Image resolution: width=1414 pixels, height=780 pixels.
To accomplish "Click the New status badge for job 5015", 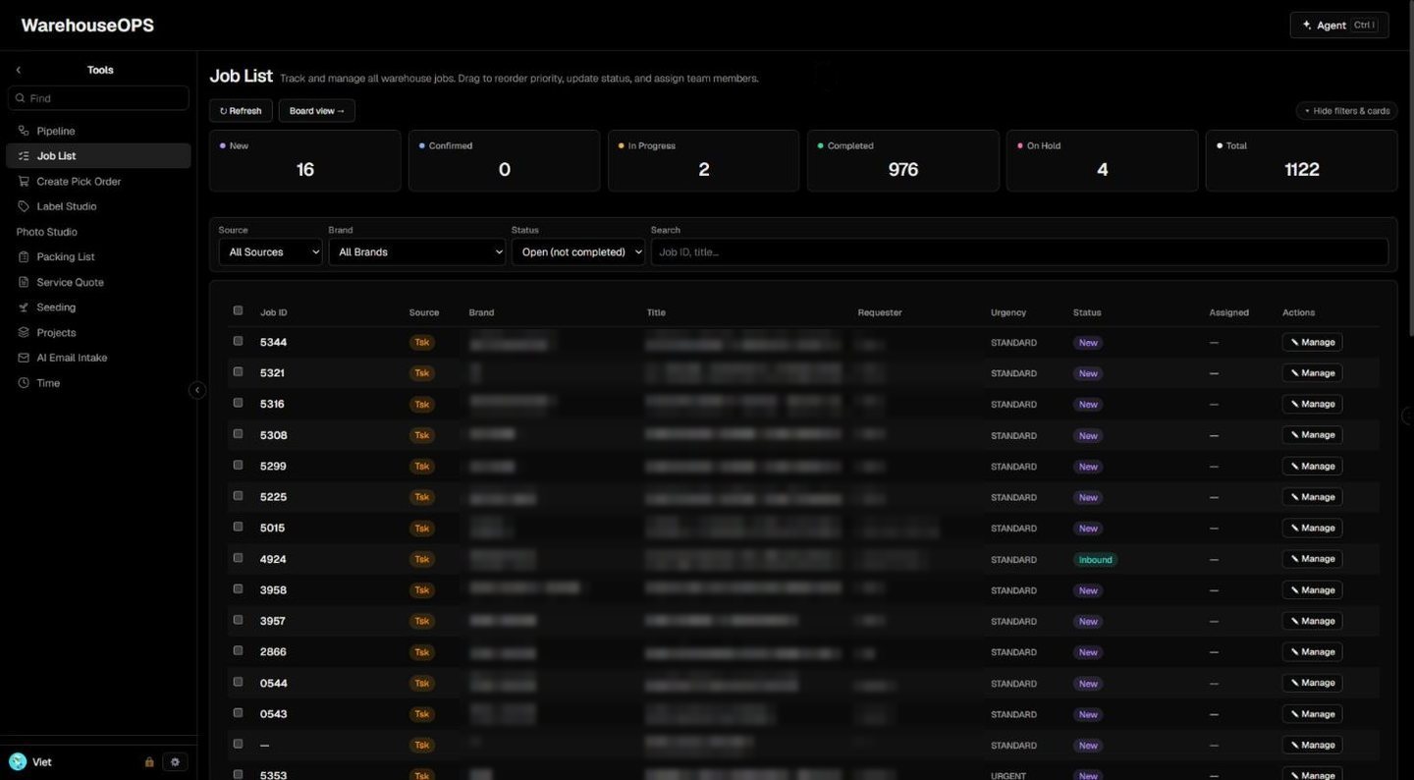I will click(x=1088, y=529).
